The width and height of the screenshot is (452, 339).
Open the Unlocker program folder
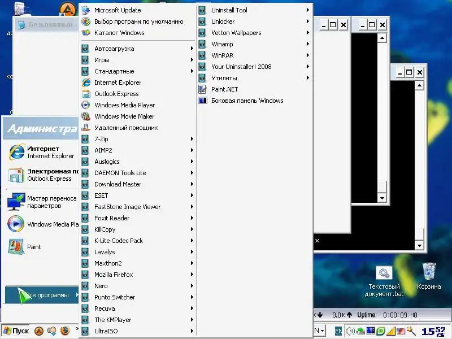(254, 21)
